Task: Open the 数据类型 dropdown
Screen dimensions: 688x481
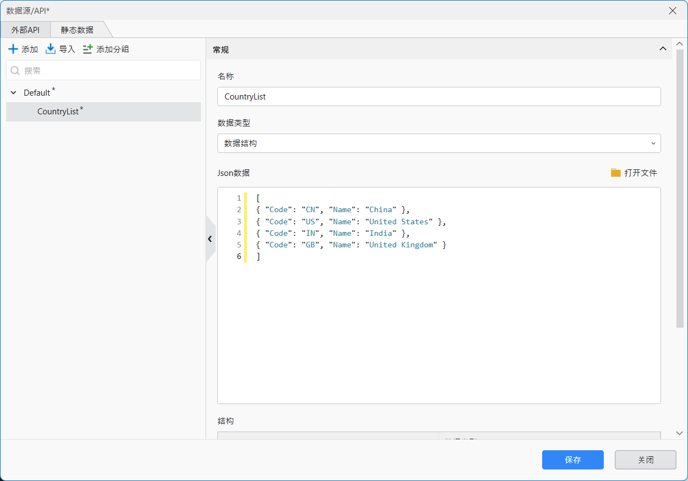Action: coord(439,143)
